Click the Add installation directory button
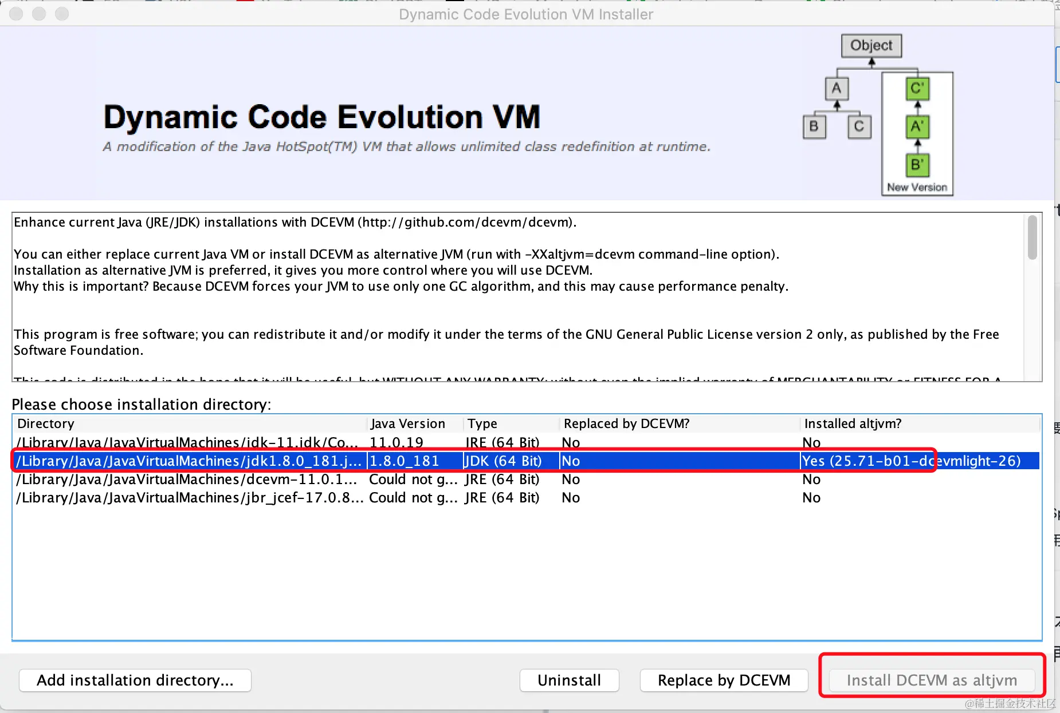The image size is (1060, 713). click(x=135, y=680)
